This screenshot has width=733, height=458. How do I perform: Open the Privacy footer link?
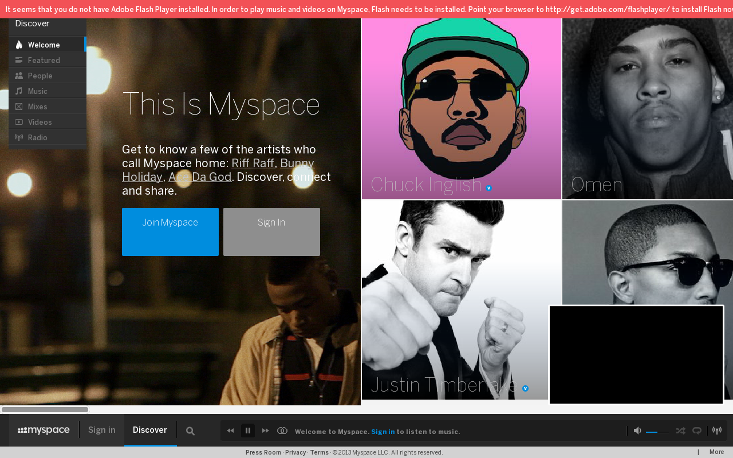pos(295,452)
